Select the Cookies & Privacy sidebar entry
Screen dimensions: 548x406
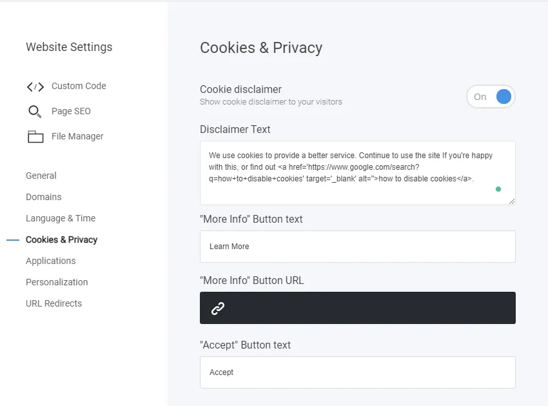(x=61, y=239)
